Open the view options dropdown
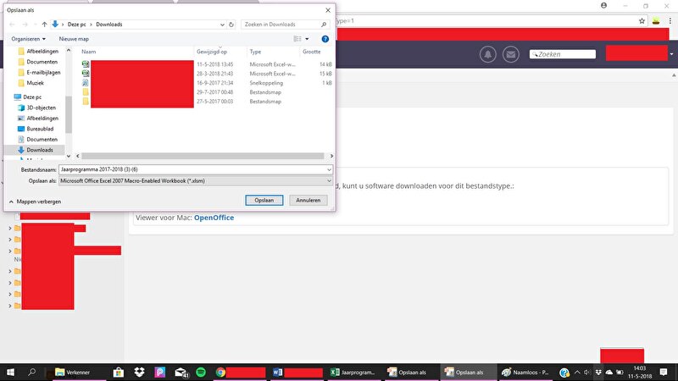The width and height of the screenshot is (678, 381). (307, 39)
